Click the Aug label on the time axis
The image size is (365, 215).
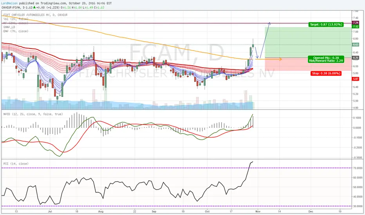[x=101, y=211]
